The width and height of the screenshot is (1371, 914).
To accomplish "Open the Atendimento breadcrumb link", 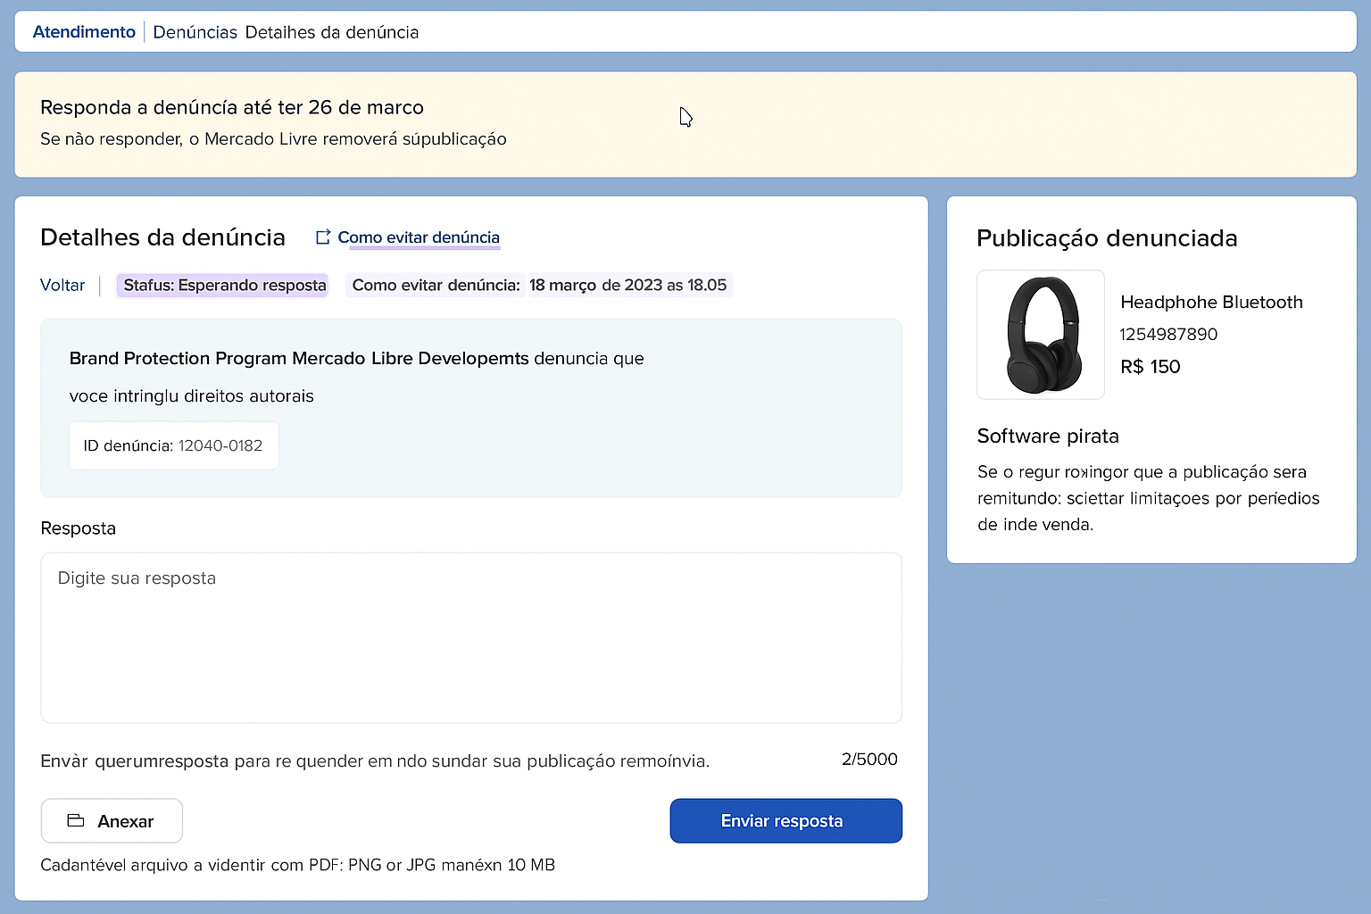I will click(x=84, y=32).
